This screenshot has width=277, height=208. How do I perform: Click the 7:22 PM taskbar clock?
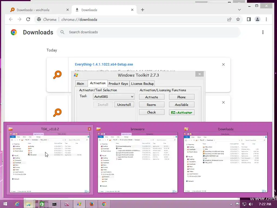coord(265,204)
